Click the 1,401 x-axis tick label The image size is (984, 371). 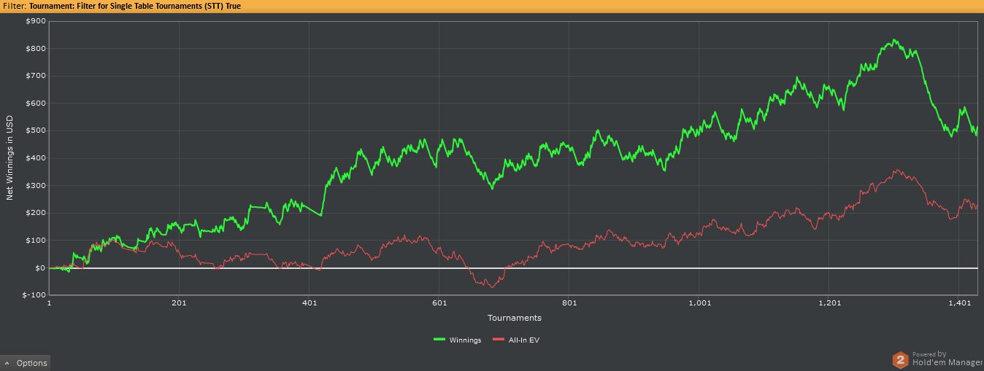(x=960, y=302)
